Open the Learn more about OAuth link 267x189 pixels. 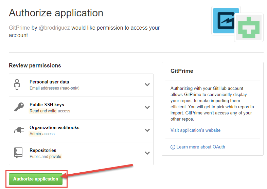click(x=201, y=147)
